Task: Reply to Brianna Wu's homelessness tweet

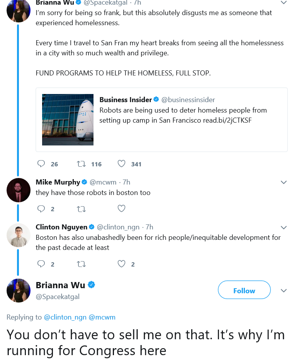Action: [41, 164]
